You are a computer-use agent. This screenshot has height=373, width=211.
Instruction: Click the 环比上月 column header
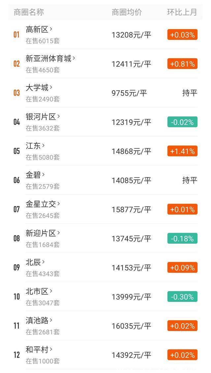180,12
